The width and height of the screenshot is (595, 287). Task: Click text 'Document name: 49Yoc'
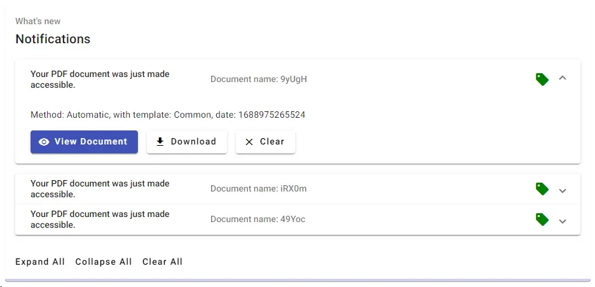click(257, 220)
